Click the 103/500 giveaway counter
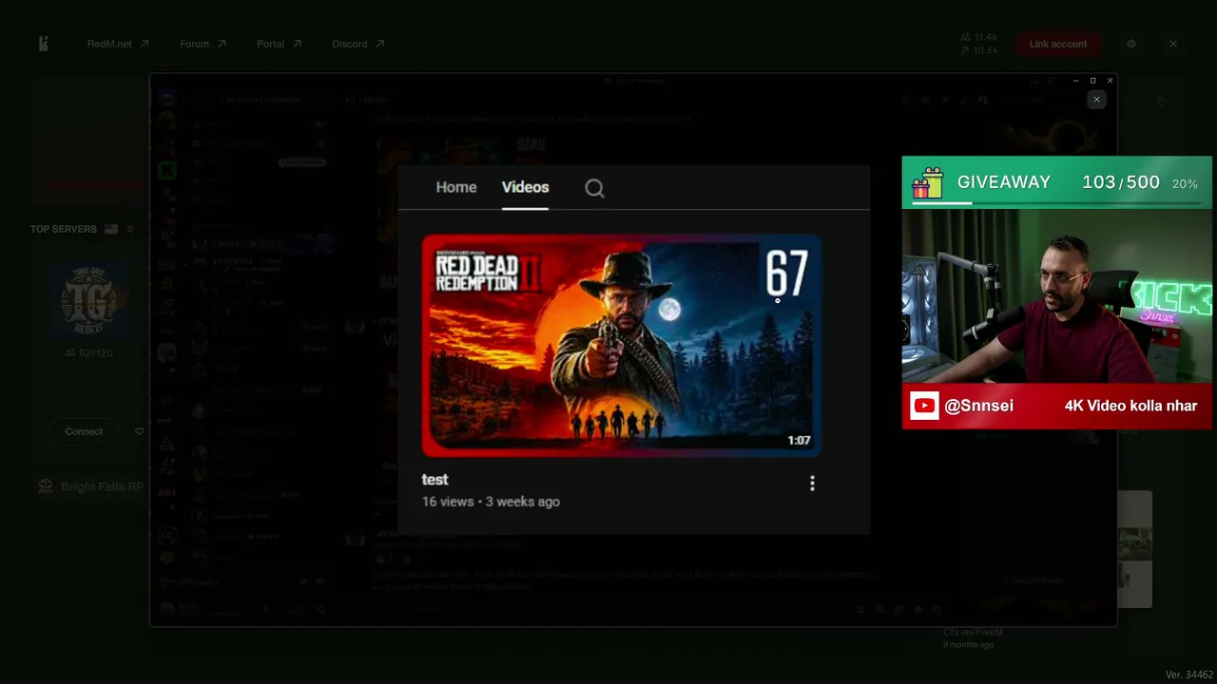1217x684 pixels. (x=1121, y=182)
